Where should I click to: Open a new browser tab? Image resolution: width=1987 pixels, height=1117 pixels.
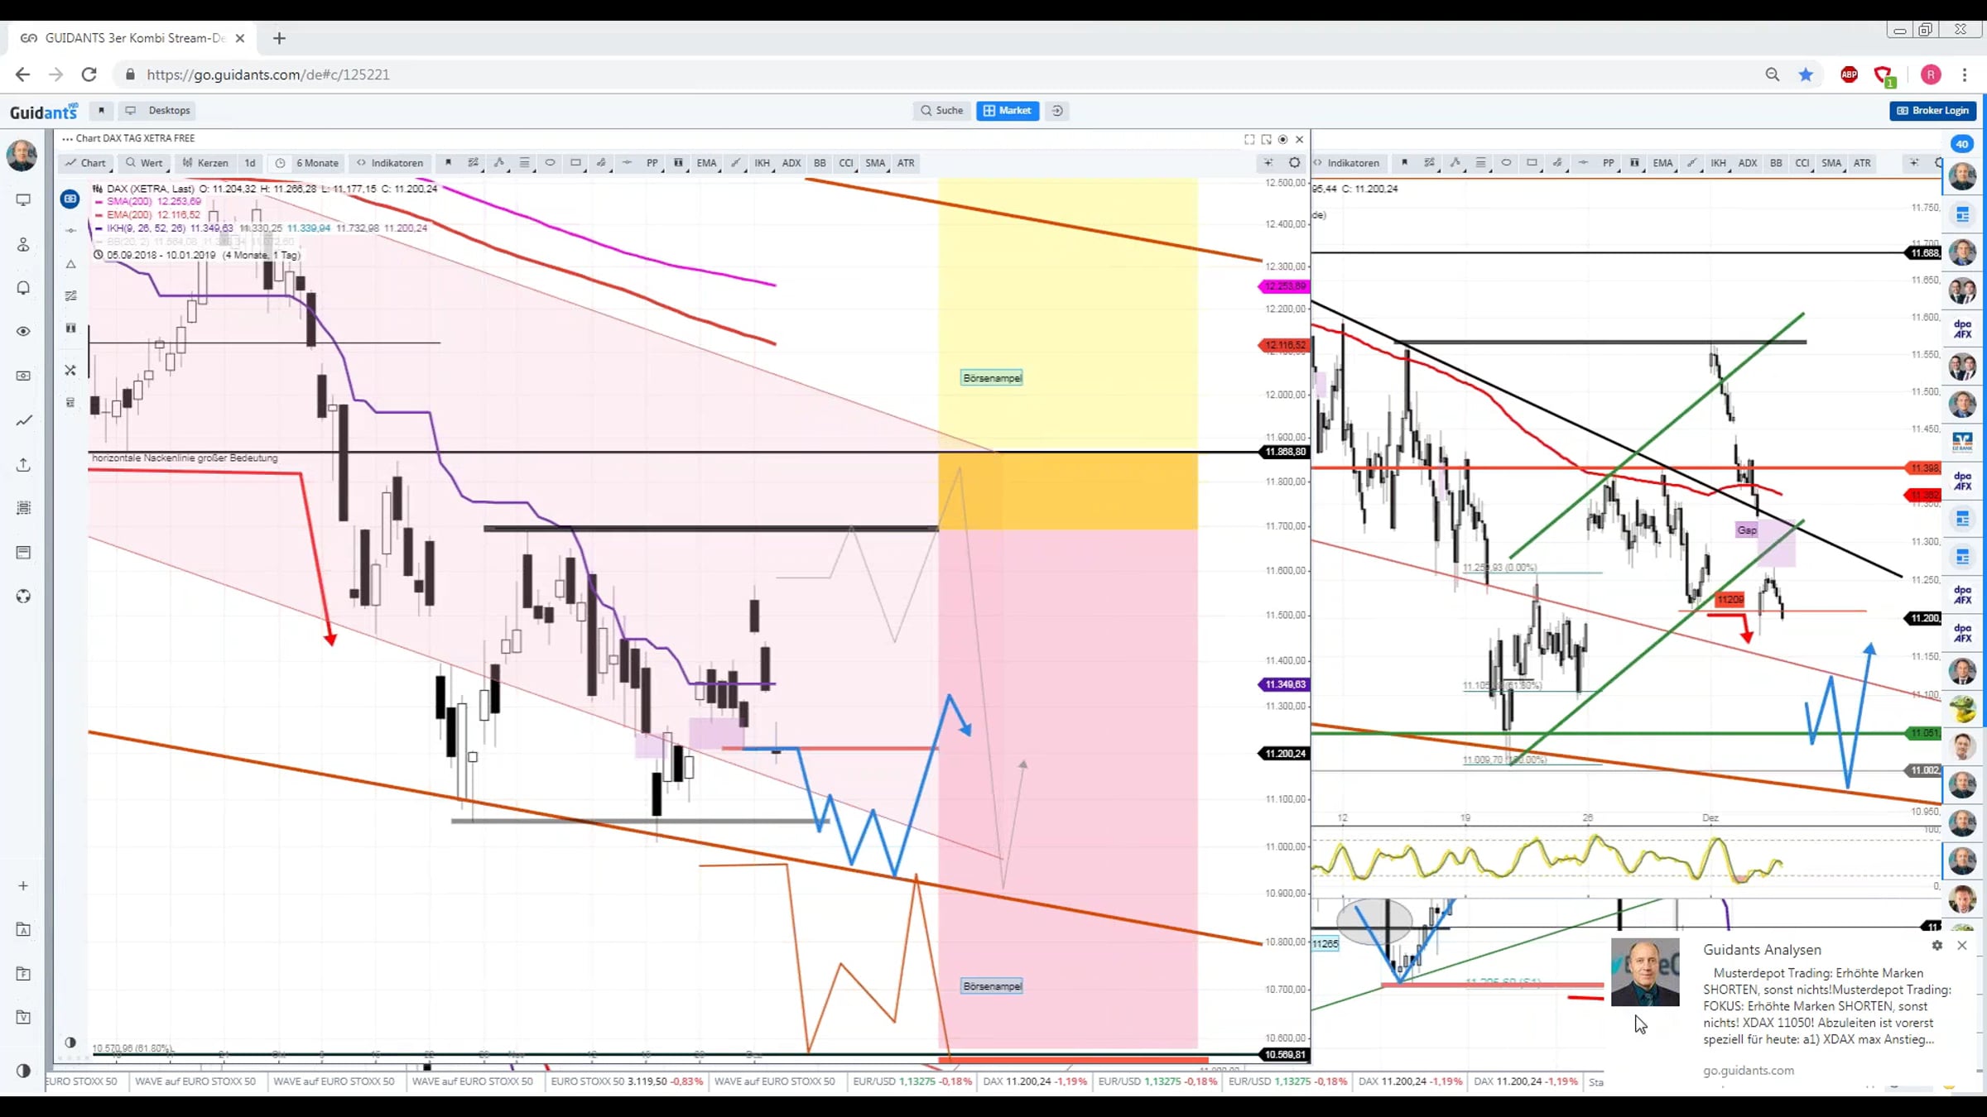click(x=279, y=38)
